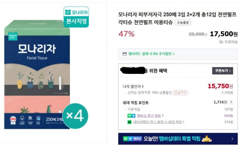Click the N pay icon beside 네이버페이 머니

129,122
